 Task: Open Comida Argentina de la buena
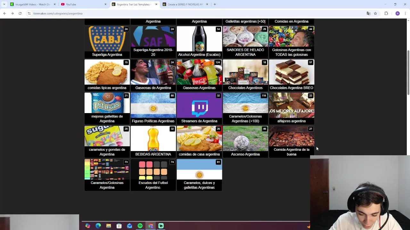291,142
